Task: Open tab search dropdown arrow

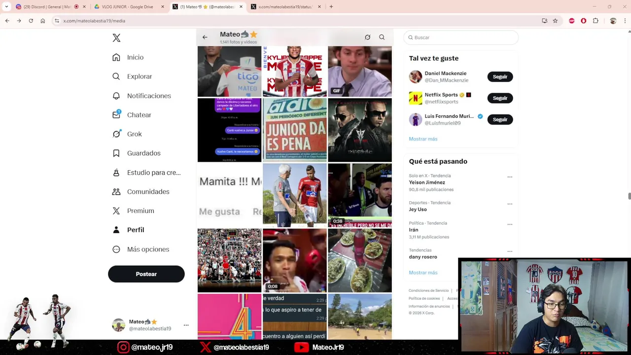Action: pyautogui.click(x=6, y=6)
